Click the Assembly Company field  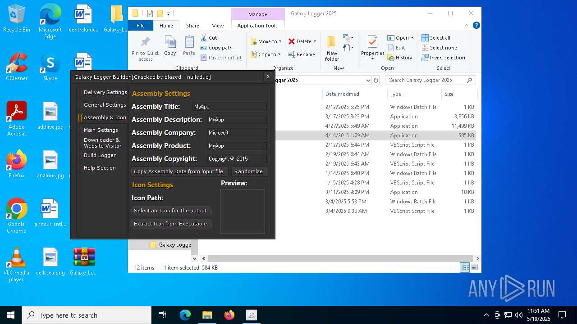coord(236,133)
